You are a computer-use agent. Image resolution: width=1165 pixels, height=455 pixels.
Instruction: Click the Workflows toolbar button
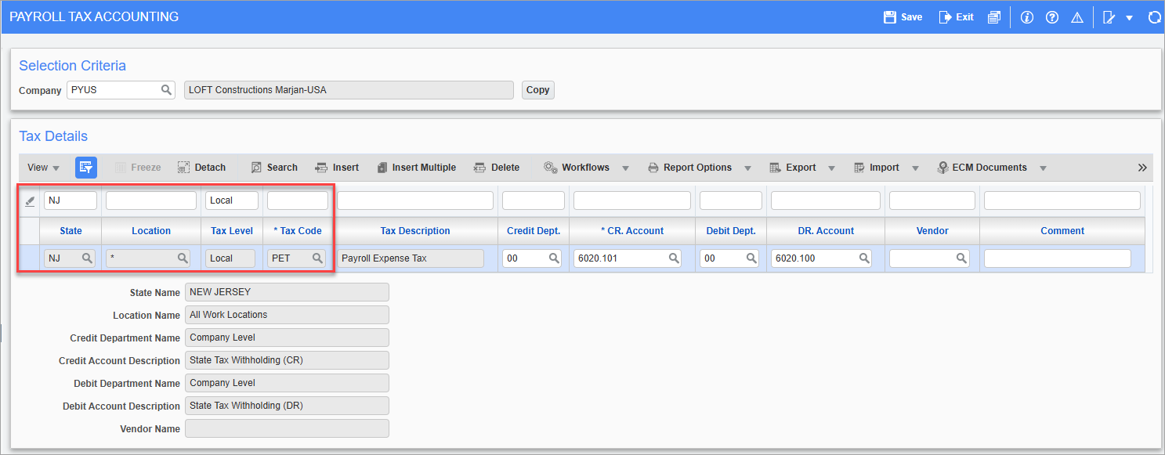[x=577, y=168]
